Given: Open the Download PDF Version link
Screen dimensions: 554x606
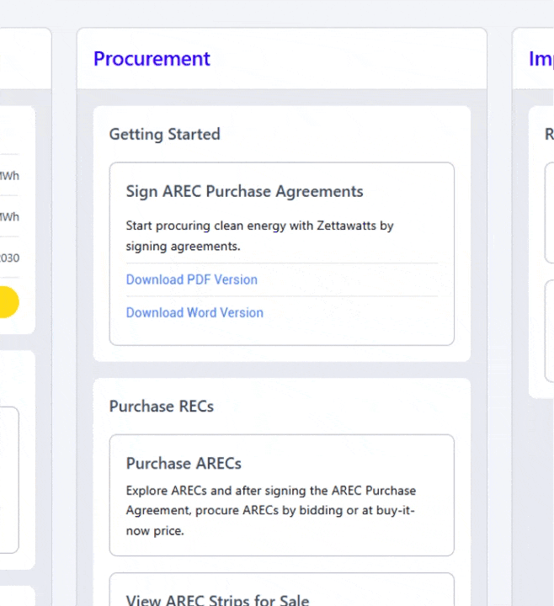Looking at the screenshot, I should coord(191,279).
